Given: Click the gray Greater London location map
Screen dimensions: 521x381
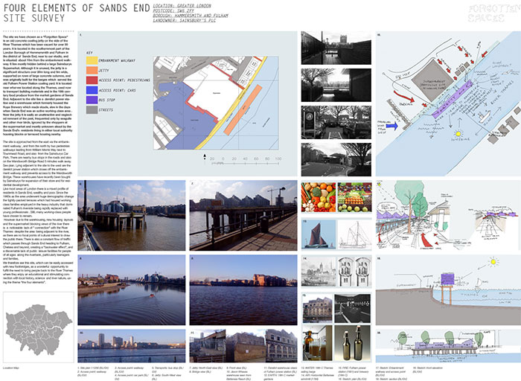Looking at the screenshot, I should point(39,330).
